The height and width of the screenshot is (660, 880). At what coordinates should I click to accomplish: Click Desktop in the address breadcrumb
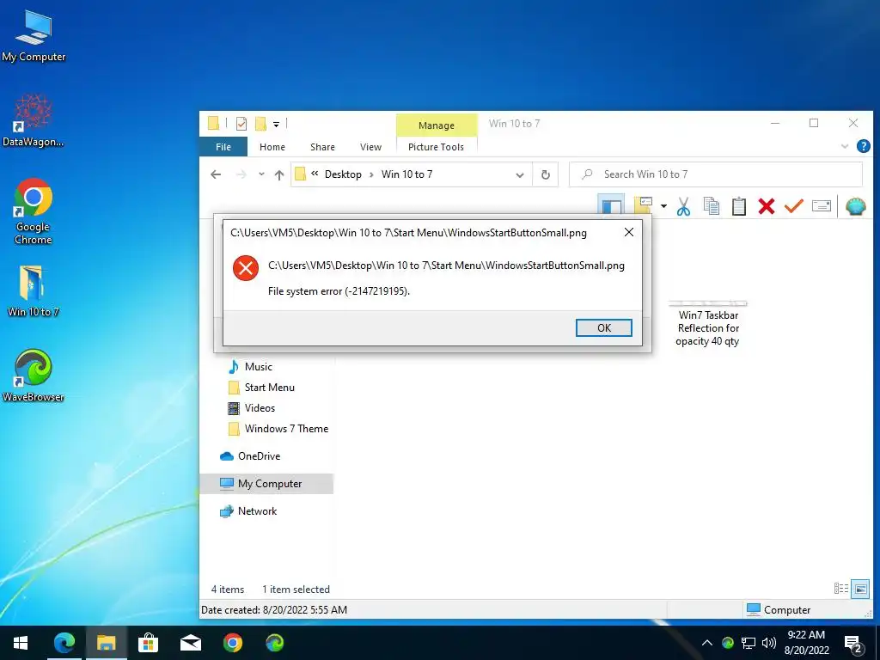(343, 174)
